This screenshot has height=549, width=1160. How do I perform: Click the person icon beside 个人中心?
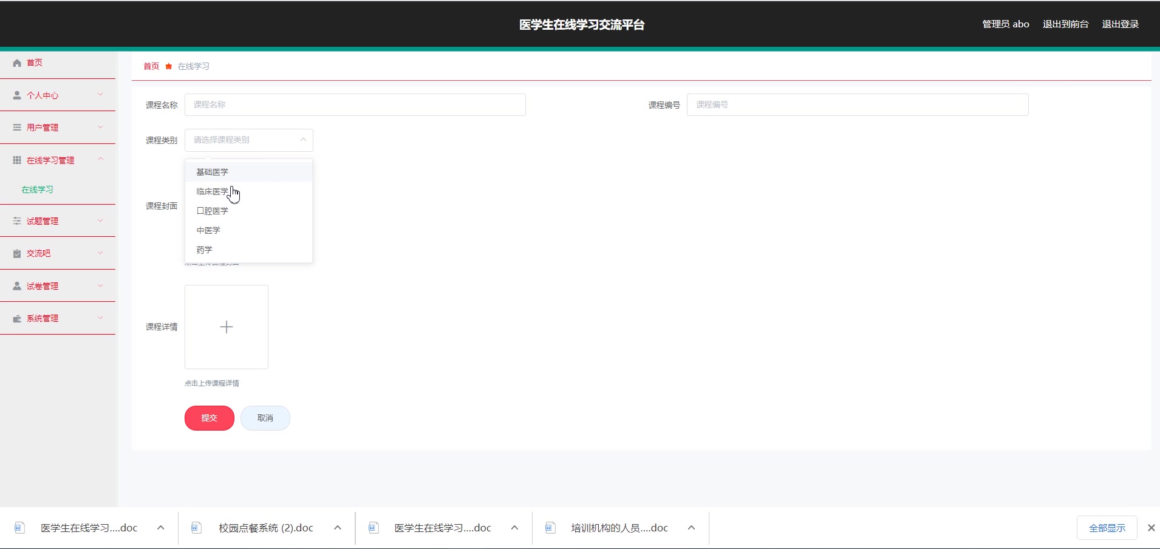coord(16,95)
